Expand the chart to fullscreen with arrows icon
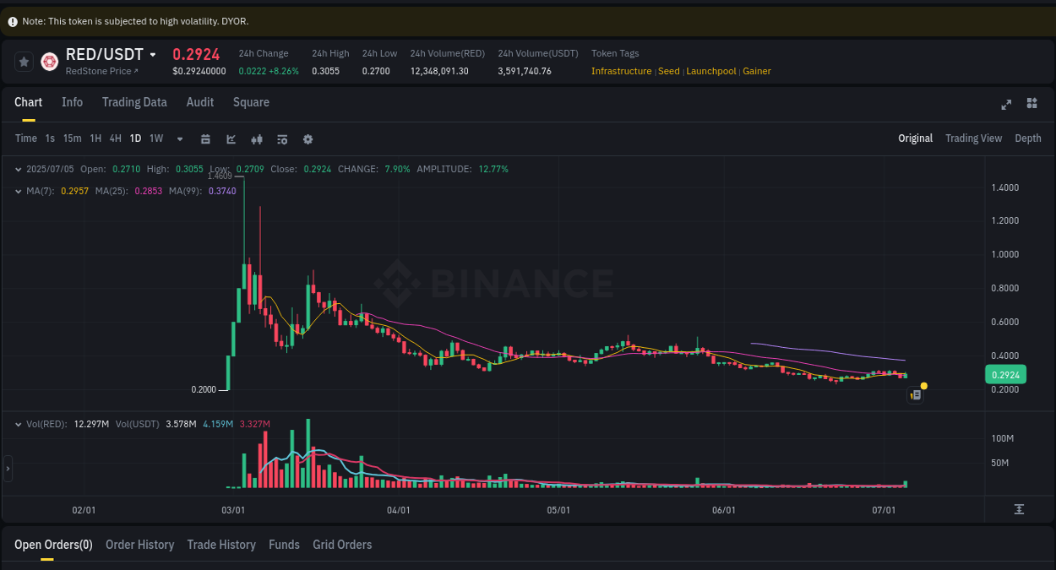The image size is (1056, 570). click(x=1006, y=105)
